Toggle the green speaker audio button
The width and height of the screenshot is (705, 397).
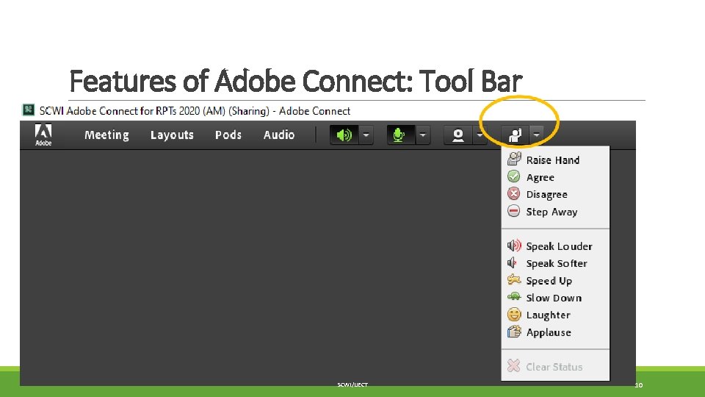point(344,135)
